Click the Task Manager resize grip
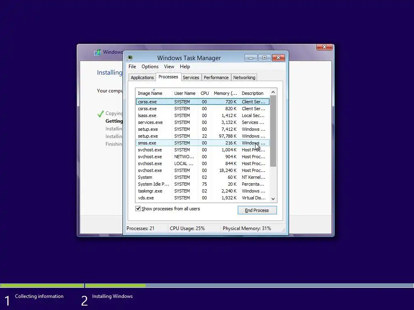Screen dimensions: 414x310 point(283,230)
